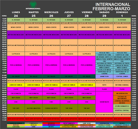
Task: Click the REPO program block
Action: (x=104, y=85)
